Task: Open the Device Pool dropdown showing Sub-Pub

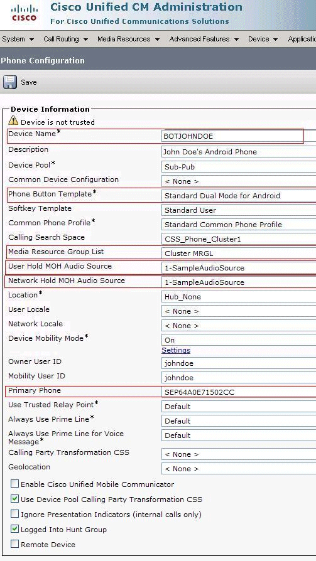Action: (239, 167)
